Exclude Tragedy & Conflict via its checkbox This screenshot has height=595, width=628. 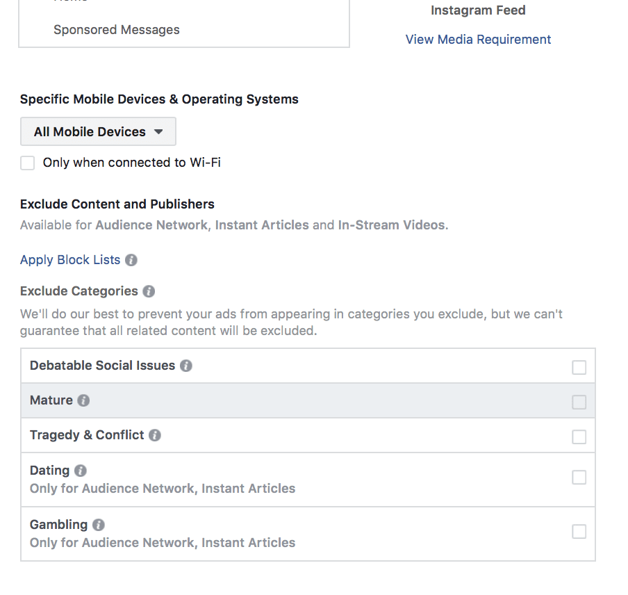point(579,437)
